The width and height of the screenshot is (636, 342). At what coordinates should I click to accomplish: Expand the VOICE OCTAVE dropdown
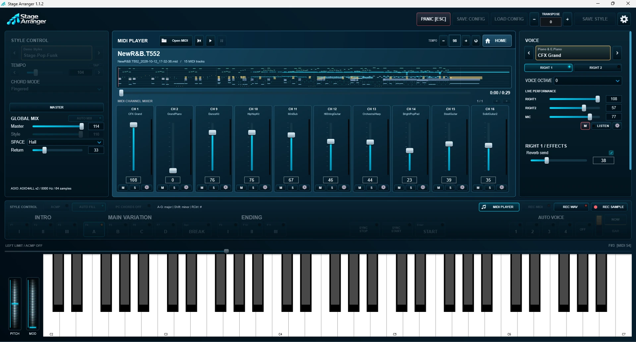click(x=588, y=80)
